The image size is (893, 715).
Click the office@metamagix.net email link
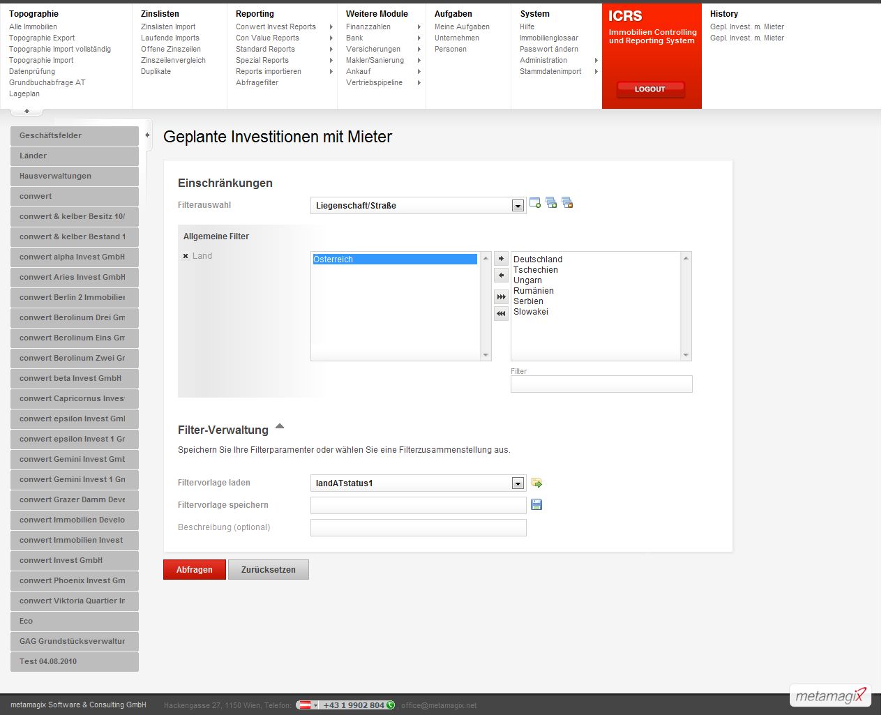click(439, 705)
